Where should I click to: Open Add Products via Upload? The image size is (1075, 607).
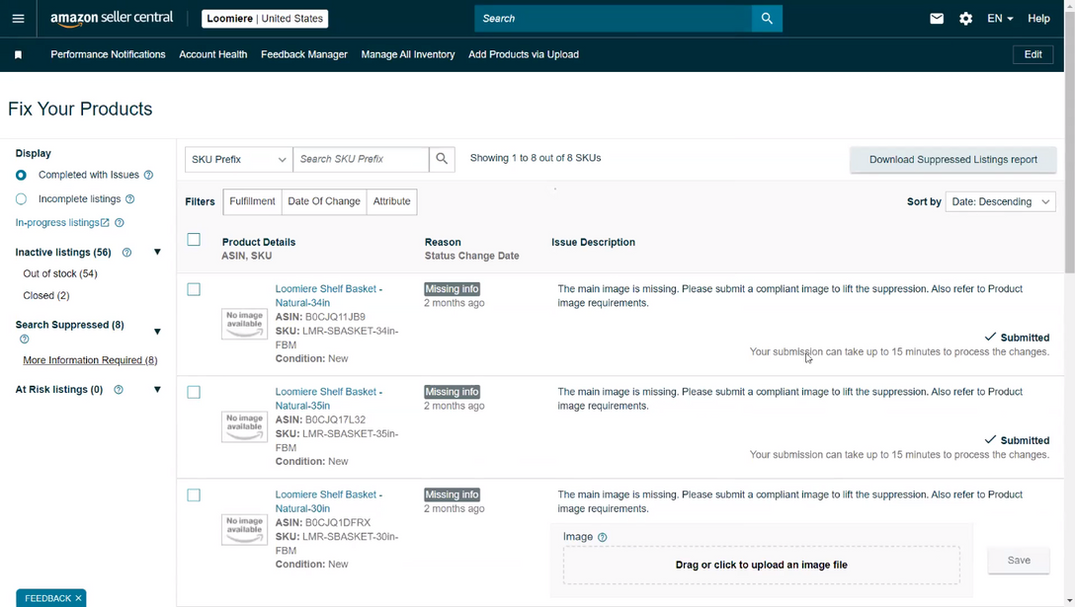(524, 55)
